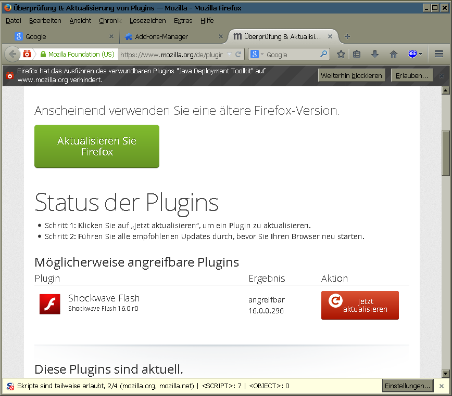
Task: Click the Plugin column header
Action: pyautogui.click(x=47, y=279)
